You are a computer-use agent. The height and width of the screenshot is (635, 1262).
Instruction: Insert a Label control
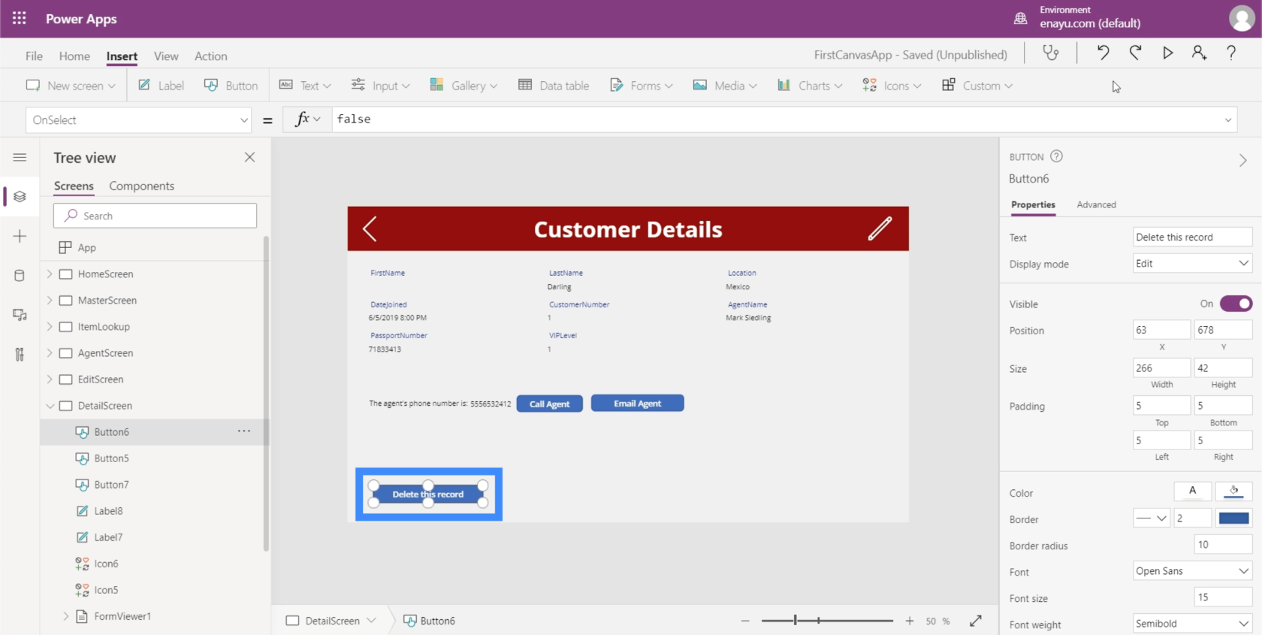[x=161, y=86]
